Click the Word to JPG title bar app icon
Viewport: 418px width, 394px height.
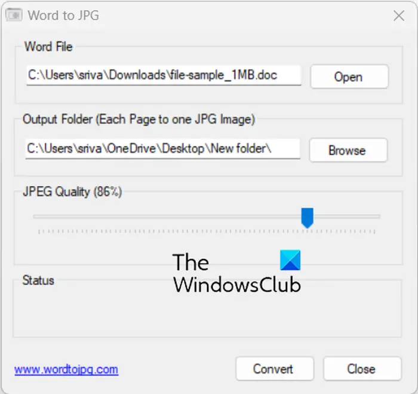pos(14,15)
